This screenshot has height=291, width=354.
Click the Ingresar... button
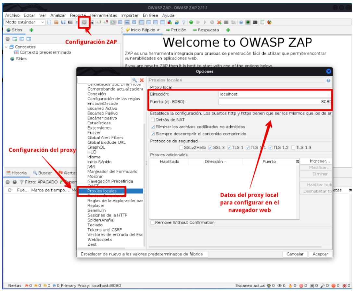point(316,161)
